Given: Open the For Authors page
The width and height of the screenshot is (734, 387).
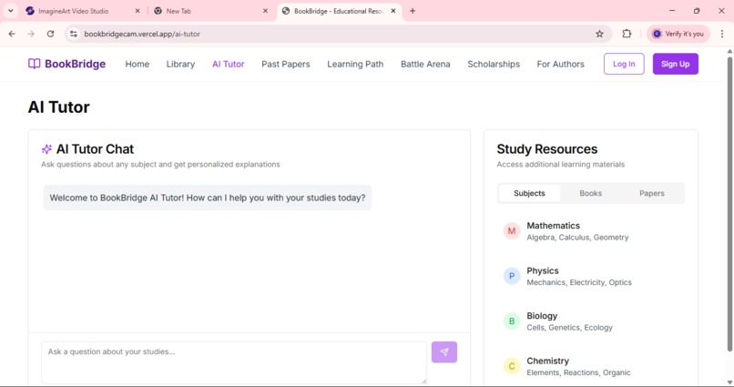Looking at the screenshot, I should pos(560,64).
